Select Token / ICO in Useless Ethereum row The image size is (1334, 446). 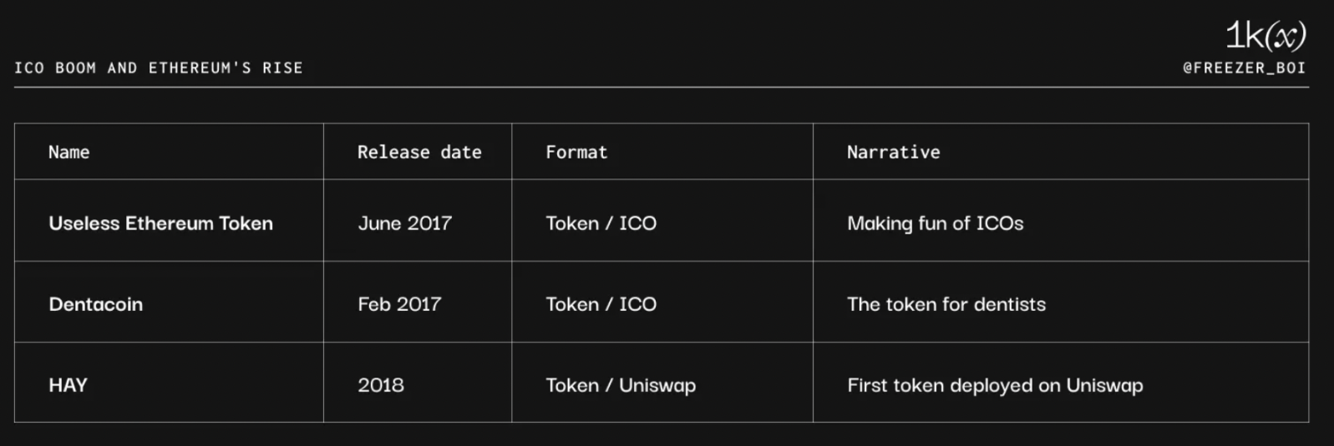pyautogui.click(x=601, y=223)
